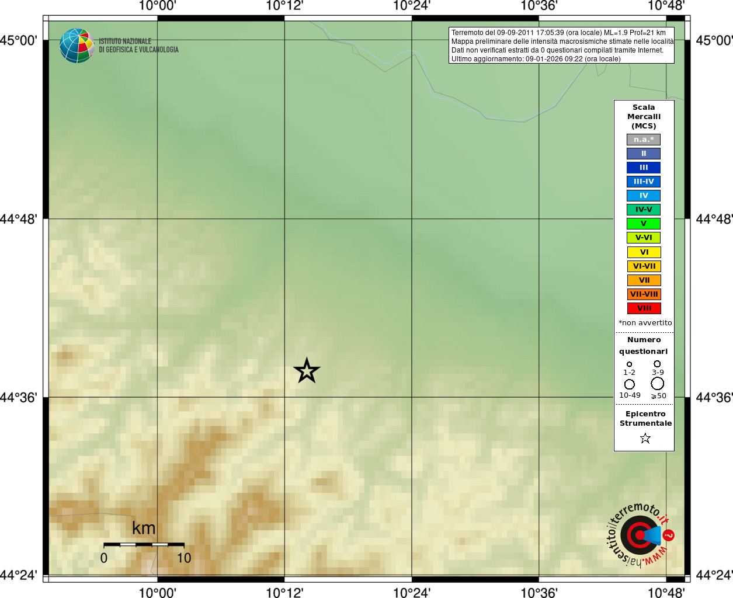Click the right 44°24' latitude label
733x598 pixels.
pyautogui.click(x=714, y=575)
